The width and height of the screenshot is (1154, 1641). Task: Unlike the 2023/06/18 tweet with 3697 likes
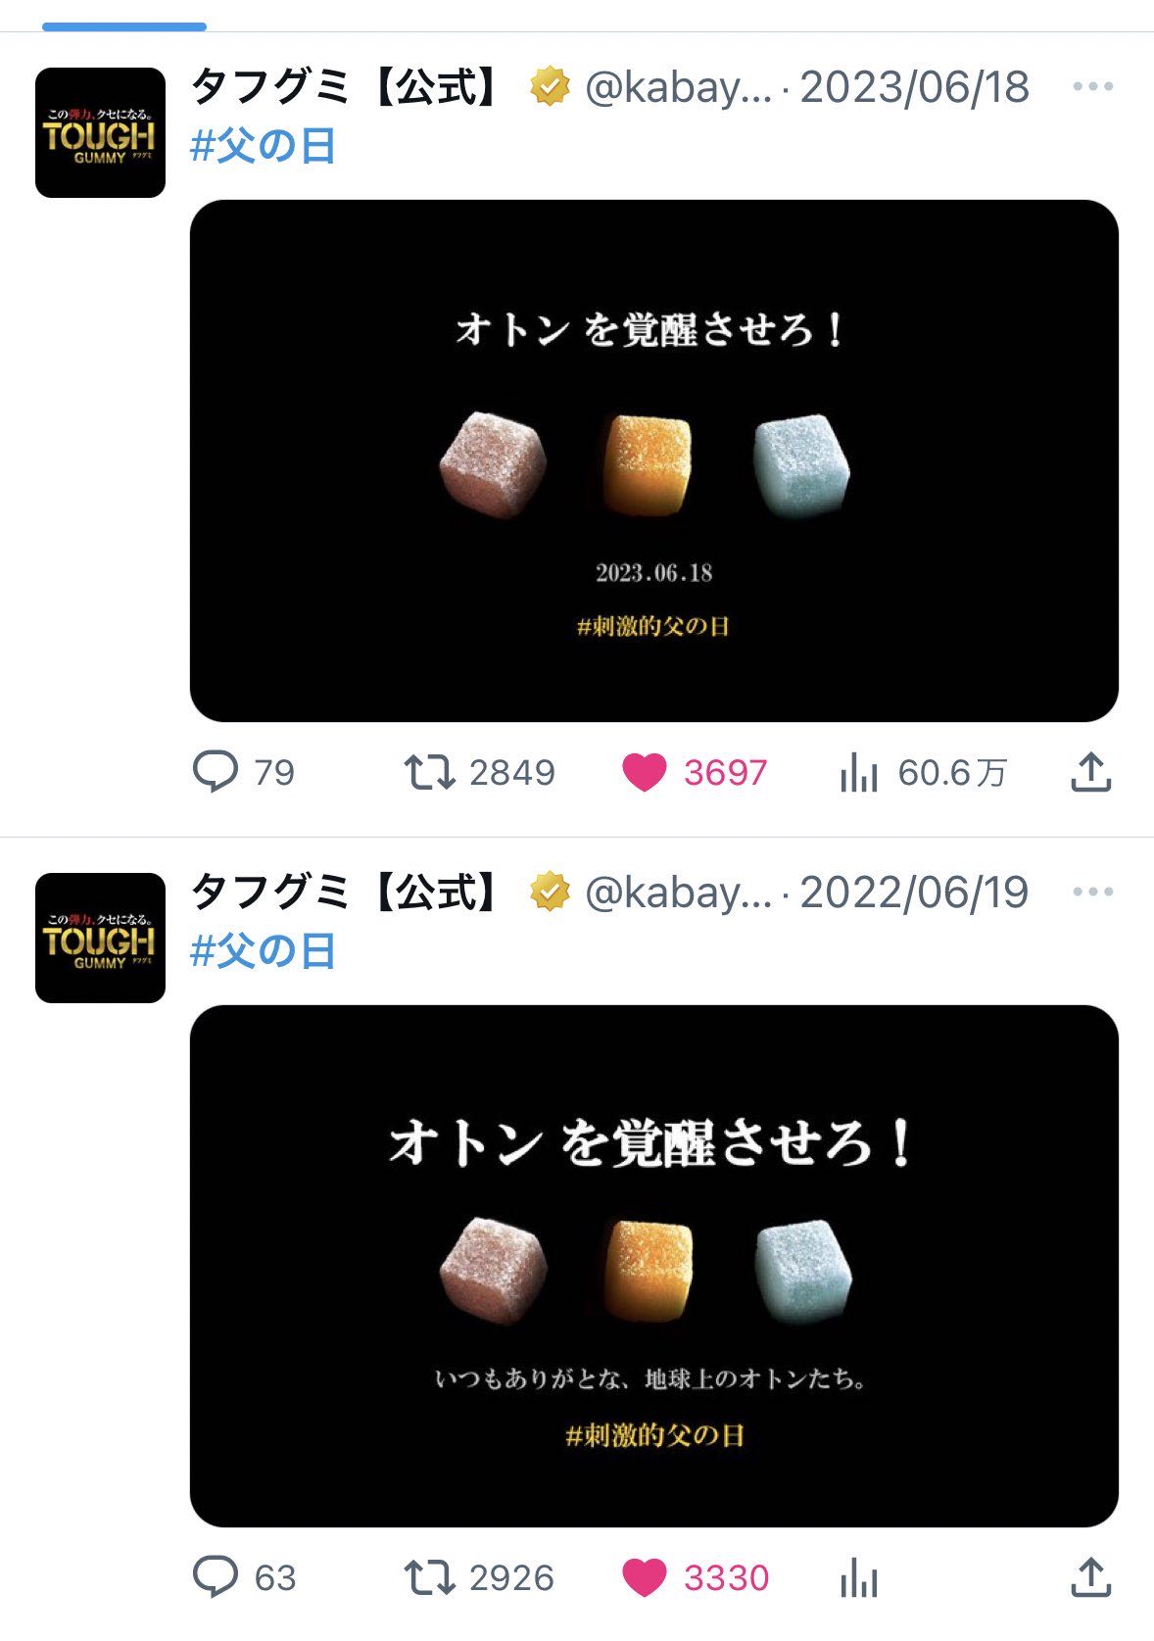(x=695, y=773)
